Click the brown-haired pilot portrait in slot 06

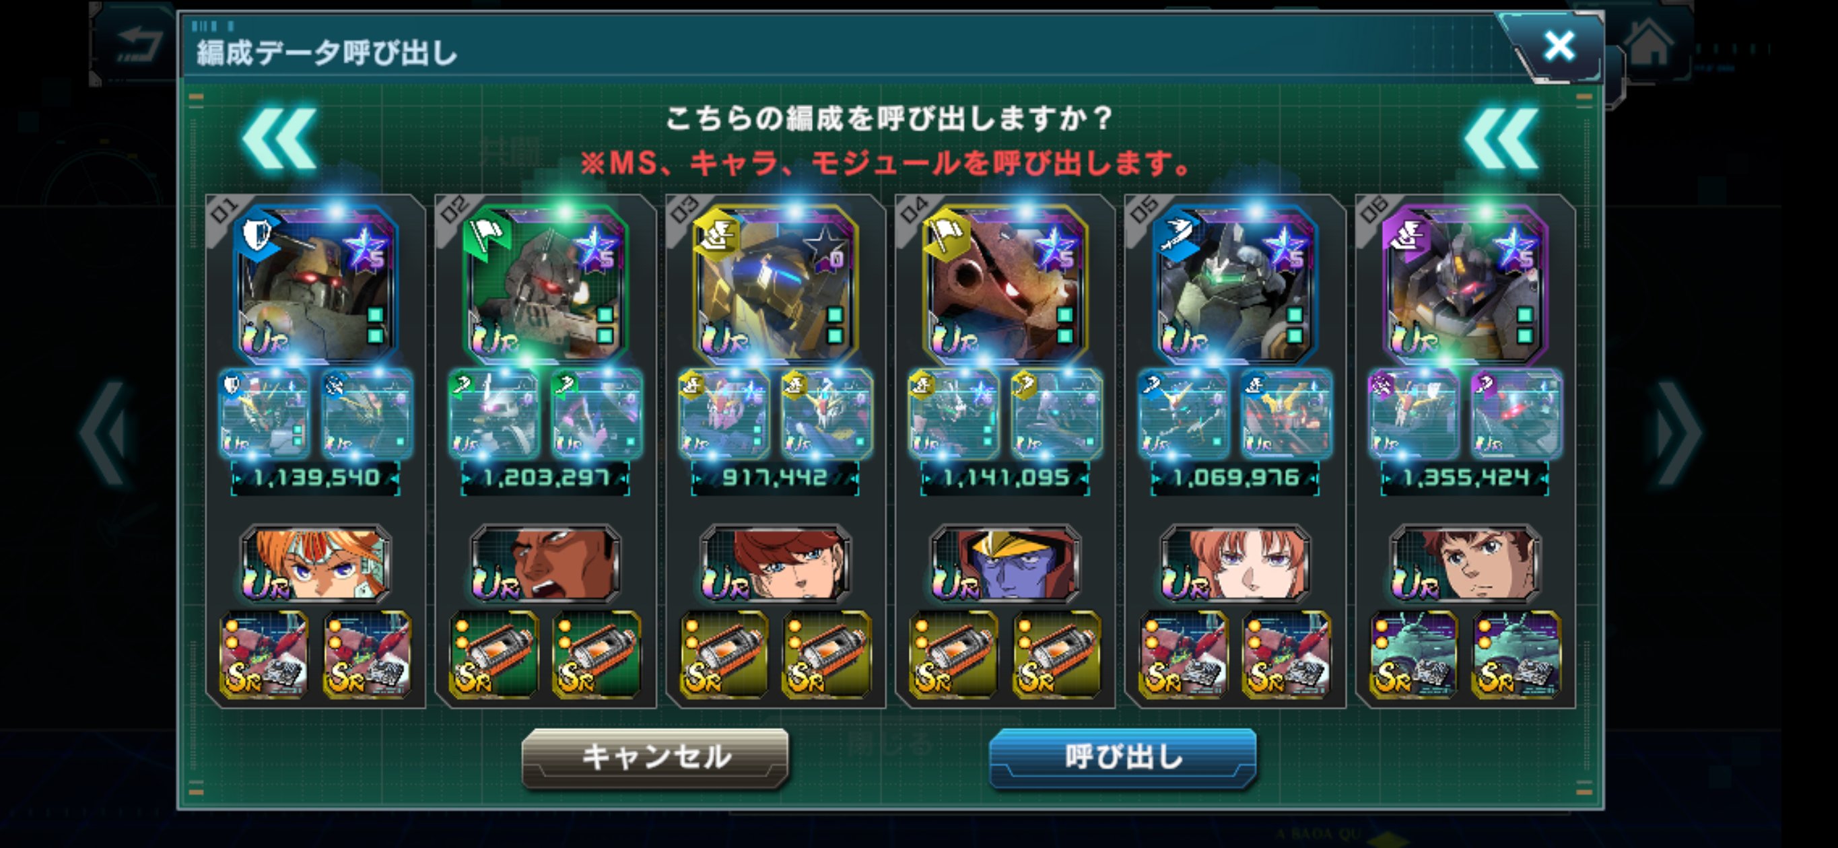coord(1465,564)
